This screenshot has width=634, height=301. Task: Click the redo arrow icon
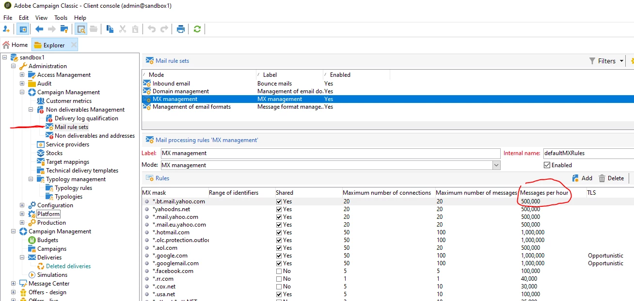(164, 29)
